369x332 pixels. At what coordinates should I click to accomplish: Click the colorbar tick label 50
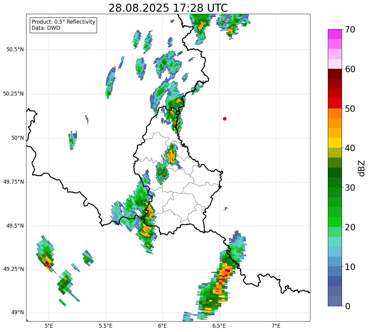pyautogui.click(x=350, y=109)
